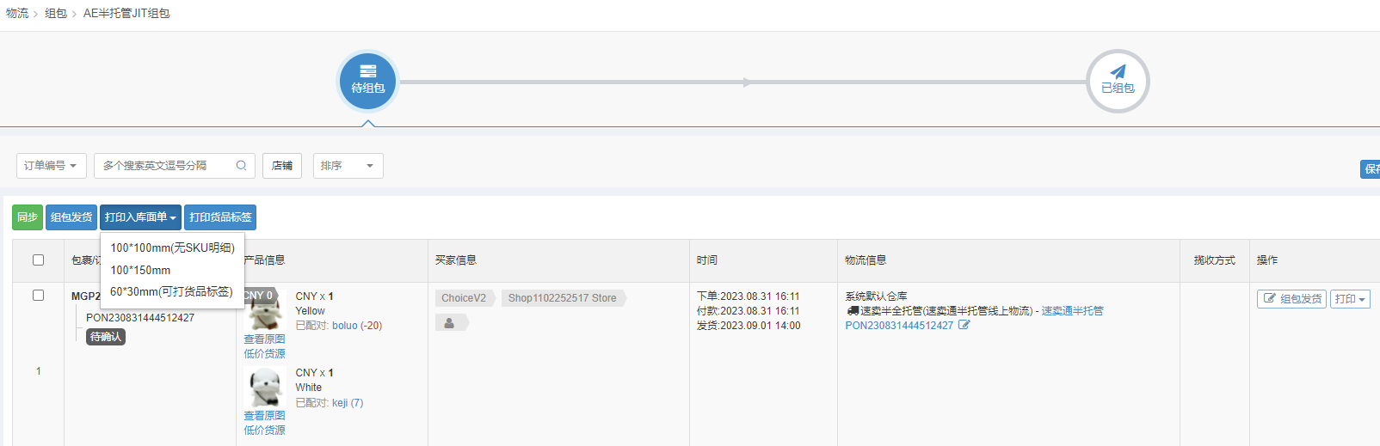Click the truck icon in logistics info
Image resolution: width=1380 pixels, height=446 pixels.
tap(853, 311)
